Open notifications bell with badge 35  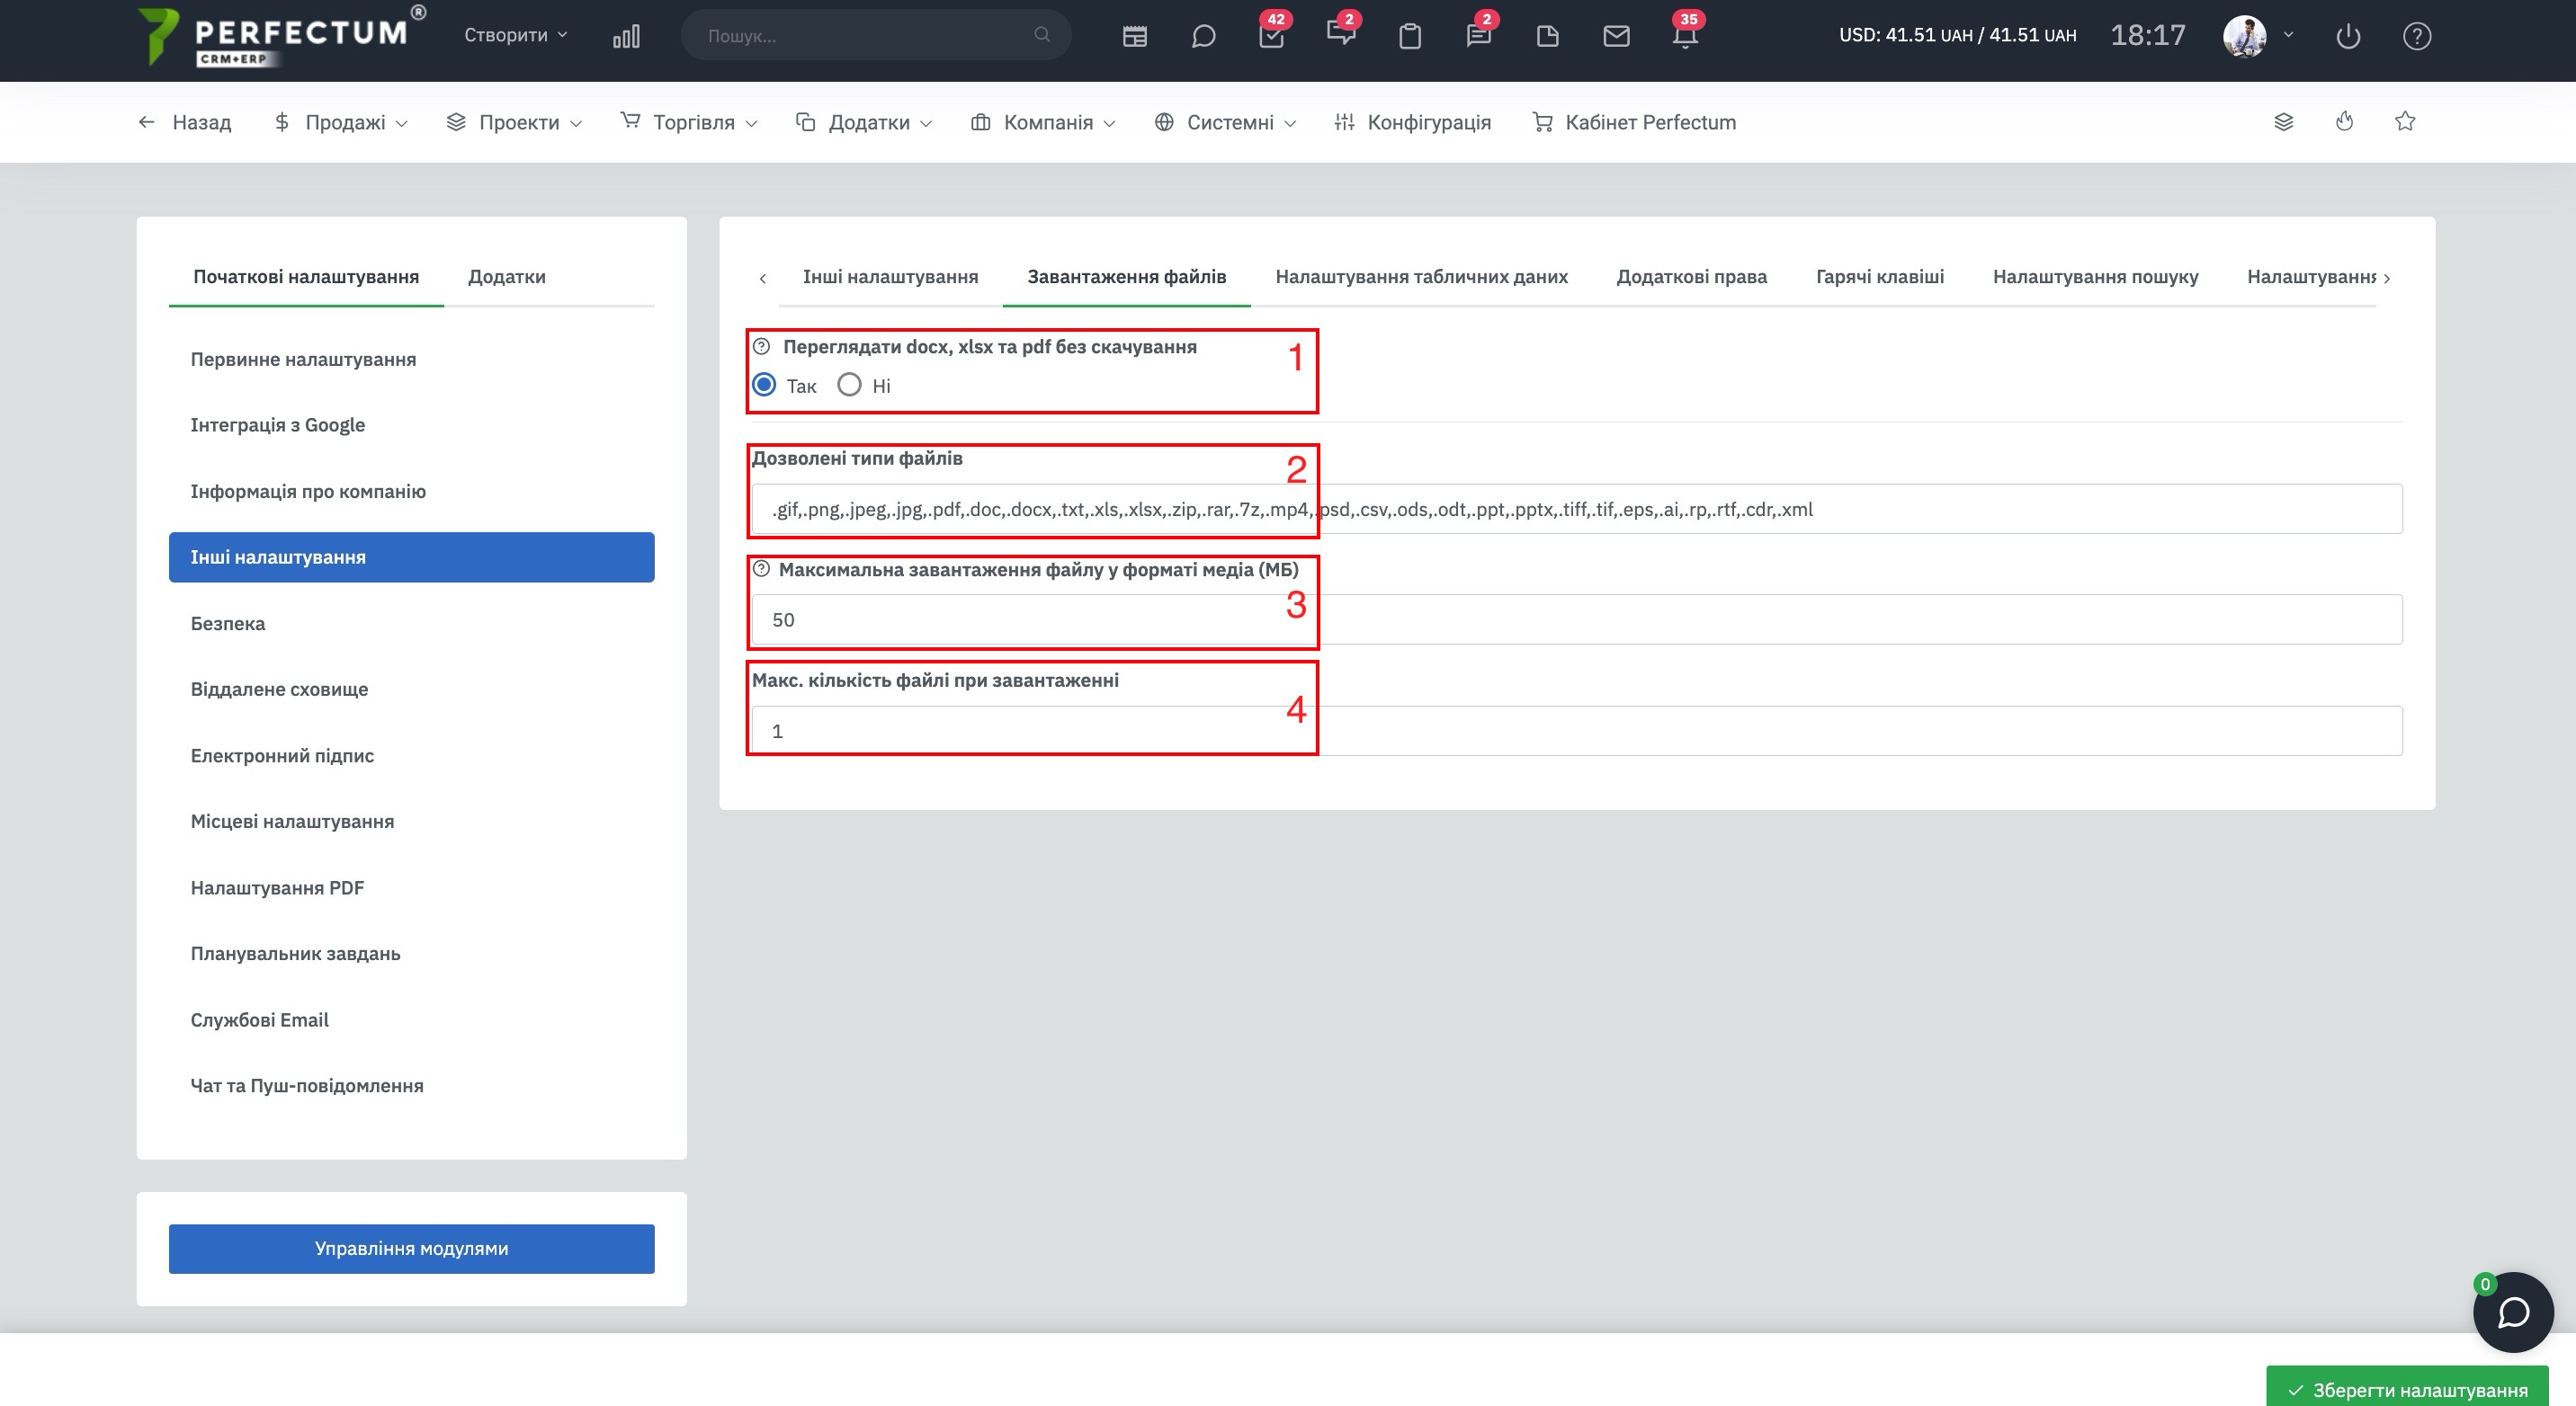click(1685, 37)
